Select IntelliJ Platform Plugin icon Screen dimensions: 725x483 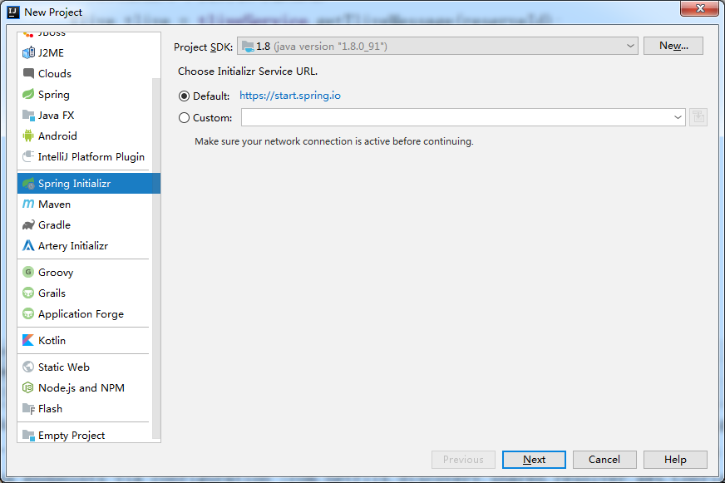coord(28,156)
